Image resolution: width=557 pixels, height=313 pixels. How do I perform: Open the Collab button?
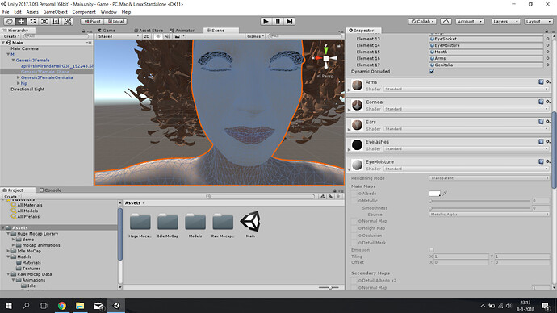[x=423, y=21]
